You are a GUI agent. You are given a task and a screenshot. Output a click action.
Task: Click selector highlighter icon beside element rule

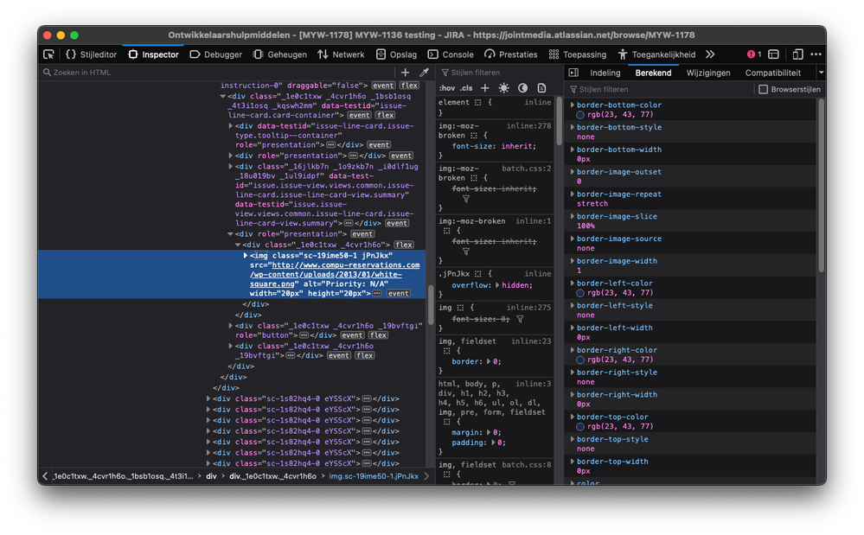pyautogui.click(x=477, y=102)
